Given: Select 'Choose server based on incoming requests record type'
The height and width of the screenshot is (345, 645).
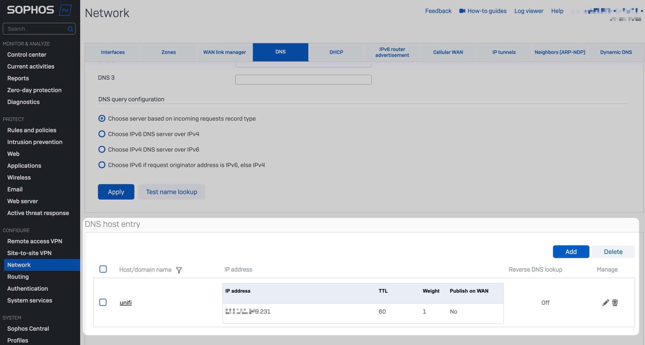Looking at the screenshot, I should [x=102, y=119].
